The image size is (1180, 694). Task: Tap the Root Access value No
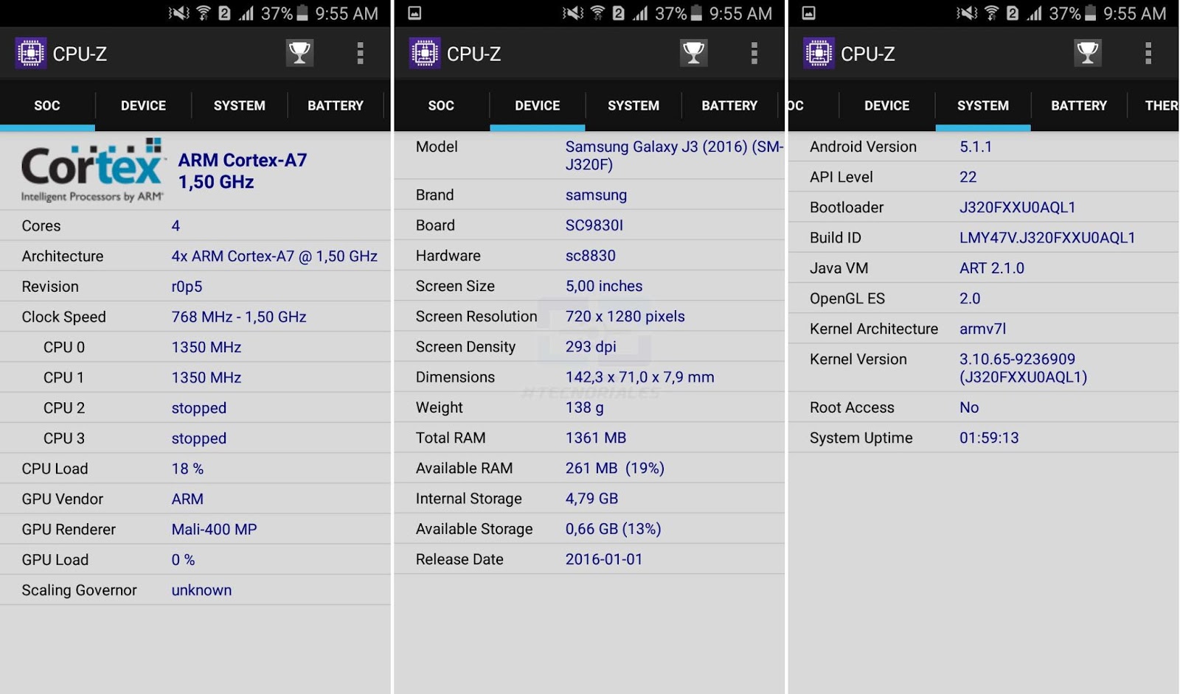click(x=968, y=407)
